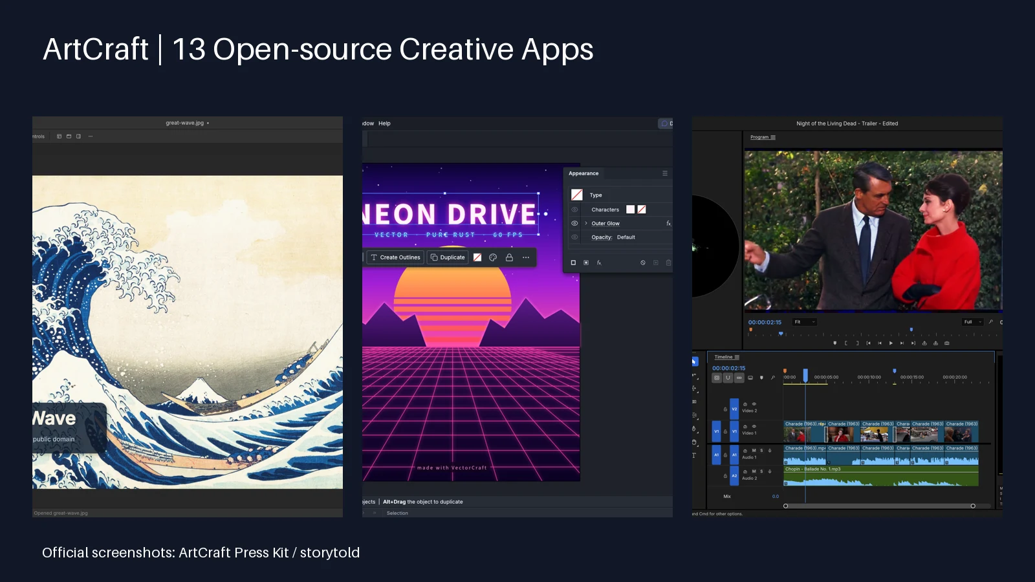Click the add marker icon in Timeline panel
The image size is (1035, 582).
coord(761,378)
